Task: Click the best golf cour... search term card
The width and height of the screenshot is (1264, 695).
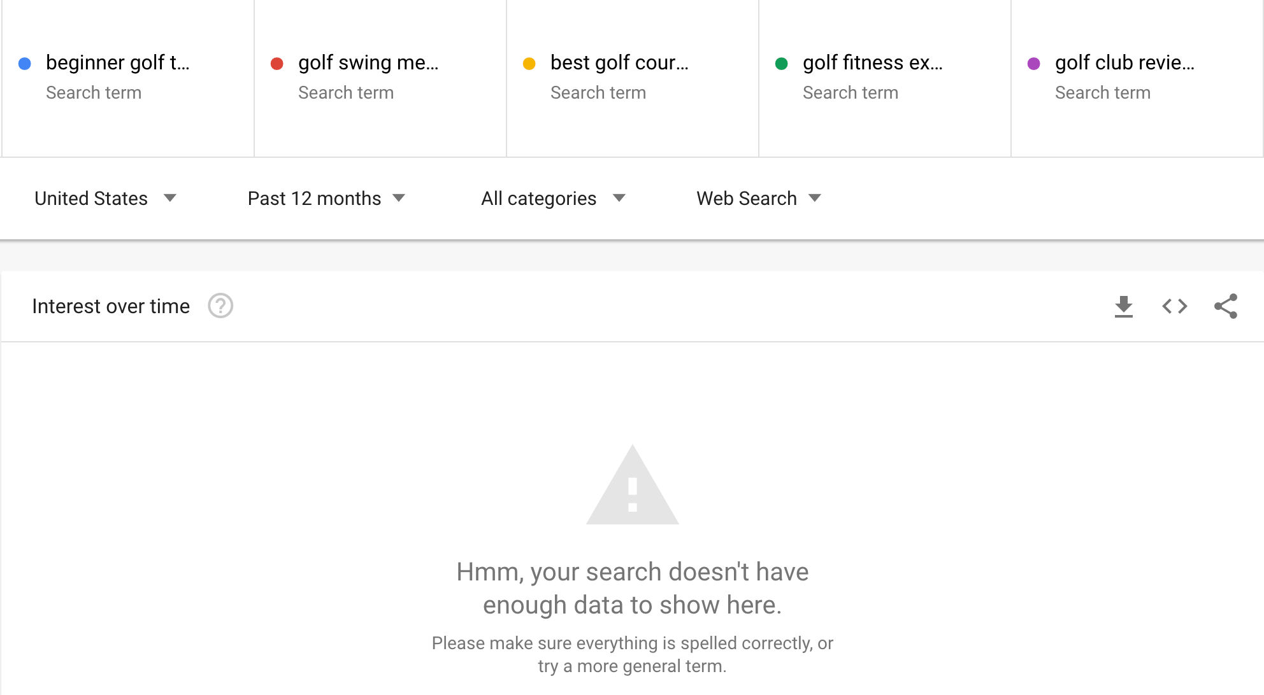Action: 632,75
